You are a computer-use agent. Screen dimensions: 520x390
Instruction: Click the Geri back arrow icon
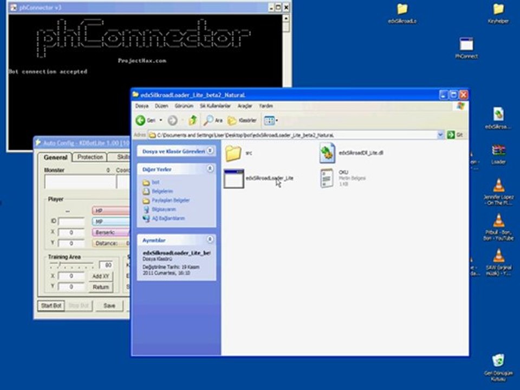click(x=141, y=120)
